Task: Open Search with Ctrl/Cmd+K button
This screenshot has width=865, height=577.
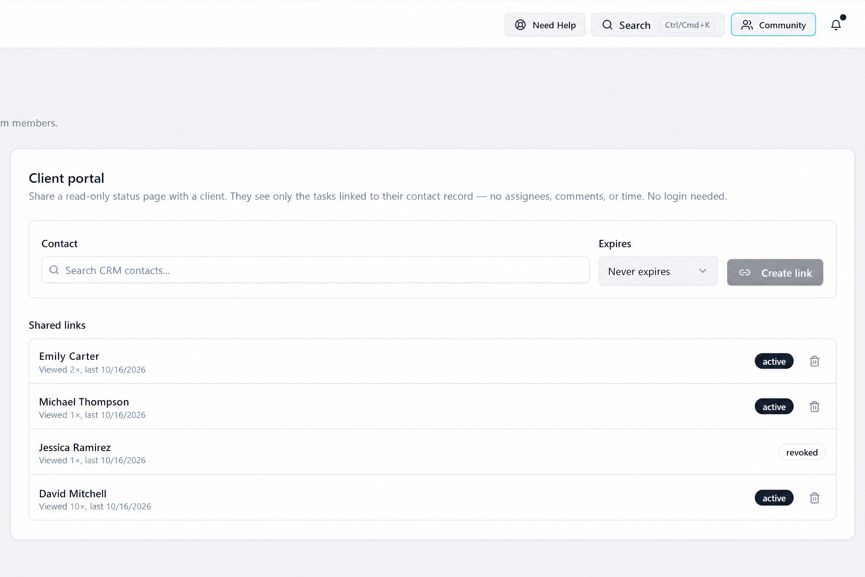Action: 658,25
